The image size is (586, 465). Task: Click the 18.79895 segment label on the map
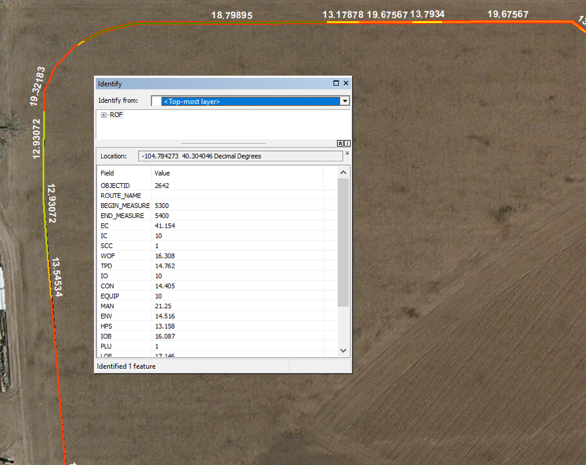(x=231, y=15)
